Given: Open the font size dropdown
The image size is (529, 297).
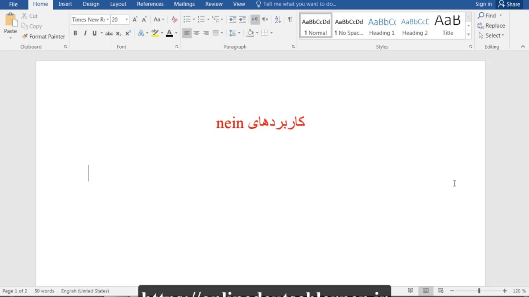Looking at the screenshot, I should 127,19.
